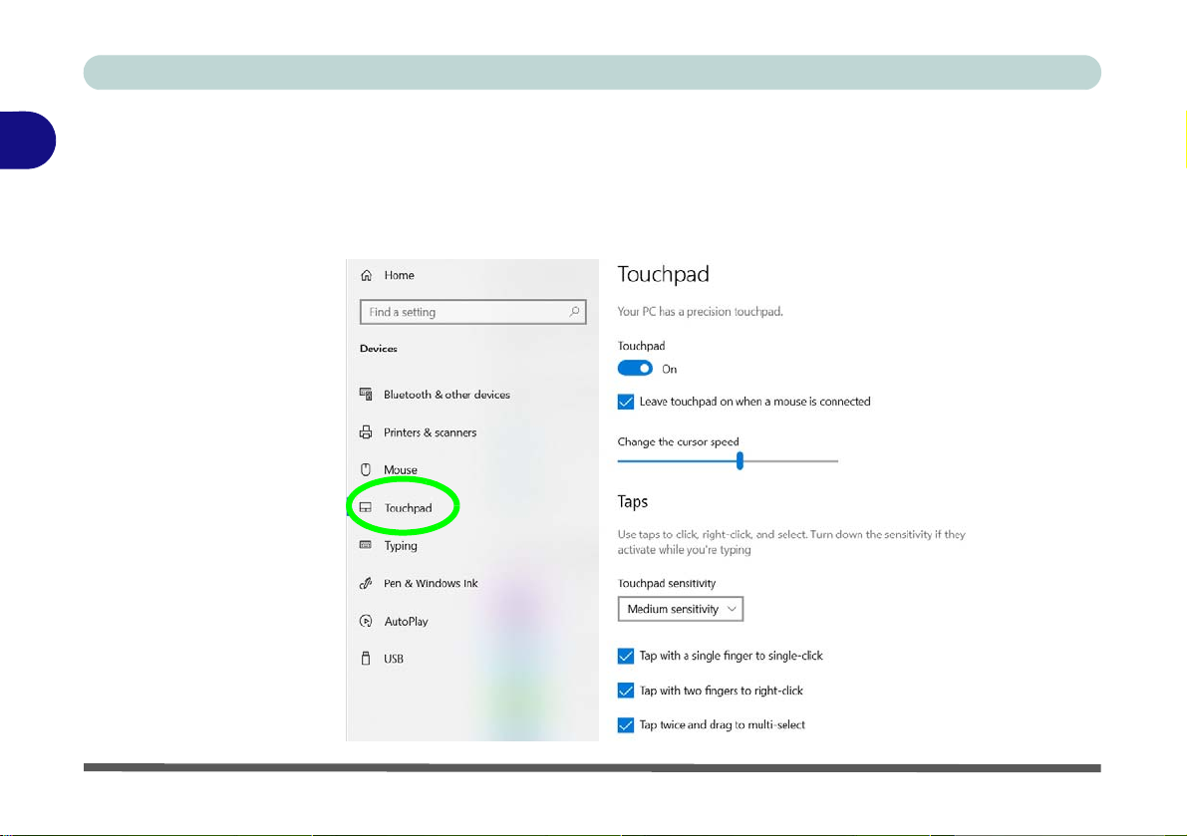Click the Typing keyboard icon
Screen dimensions: 1187x836
coord(366,545)
